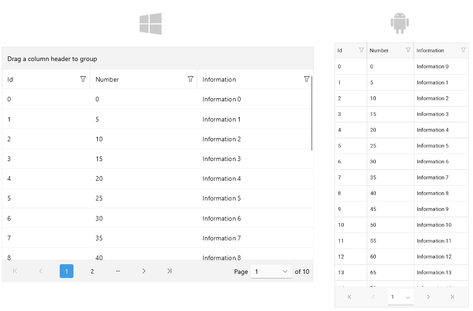This screenshot has width=473, height=311.
Task: Open the Number column filter in the Windows grid
Action: [x=191, y=79]
